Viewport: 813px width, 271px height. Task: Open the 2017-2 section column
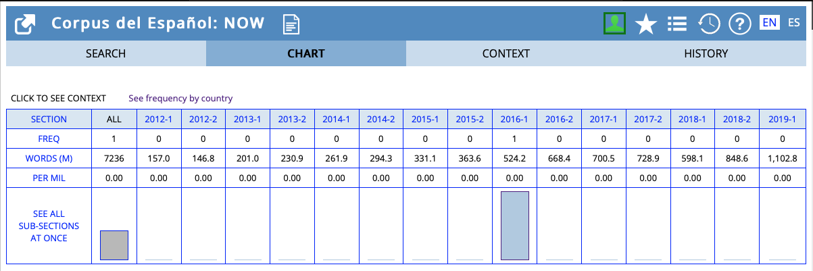[649, 119]
